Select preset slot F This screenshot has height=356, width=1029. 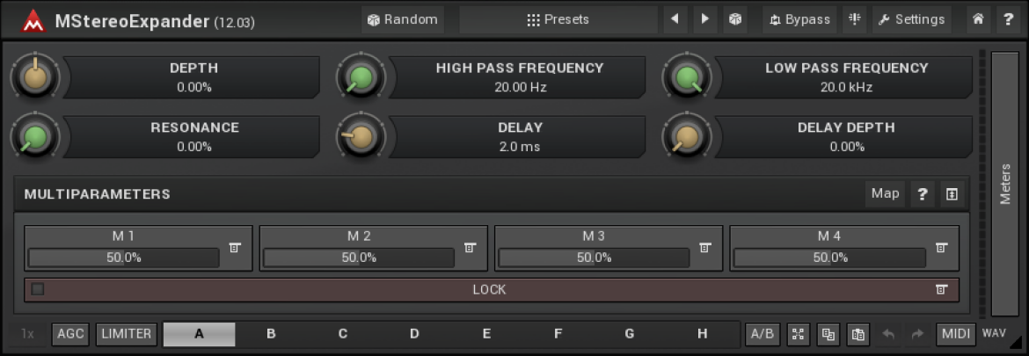558,334
